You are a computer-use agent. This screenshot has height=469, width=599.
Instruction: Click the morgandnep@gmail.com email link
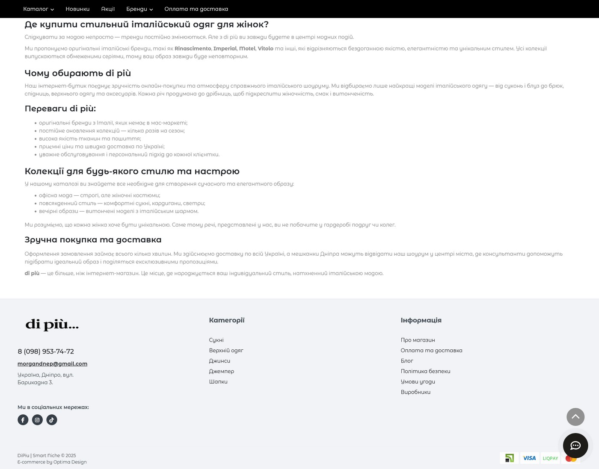[x=52, y=363]
